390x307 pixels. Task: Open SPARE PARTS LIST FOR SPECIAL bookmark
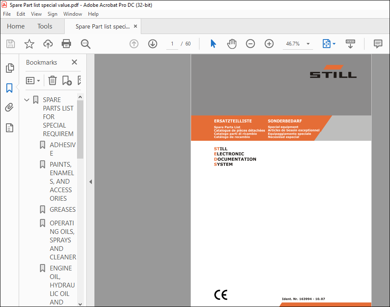coord(58,117)
